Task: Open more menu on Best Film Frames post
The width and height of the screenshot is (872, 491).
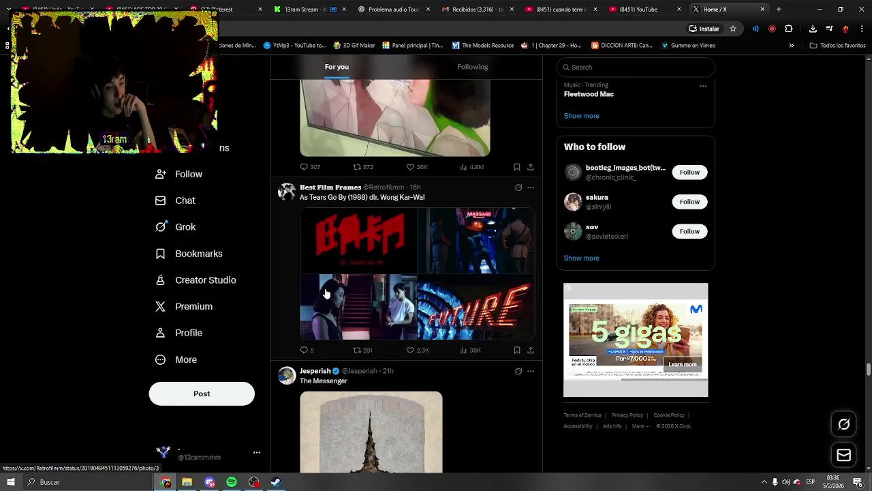Action: (x=531, y=188)
